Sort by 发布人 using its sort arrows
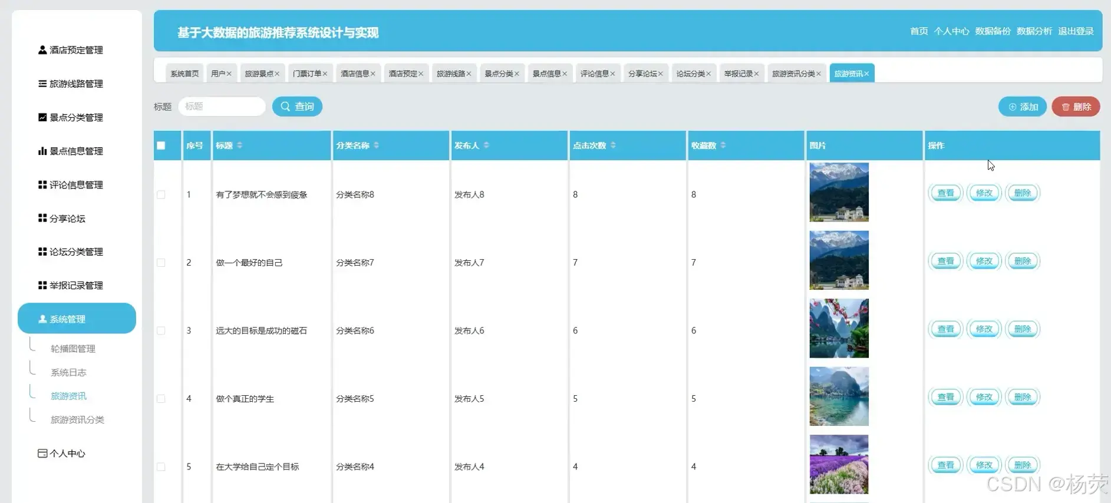 [486, 145]
